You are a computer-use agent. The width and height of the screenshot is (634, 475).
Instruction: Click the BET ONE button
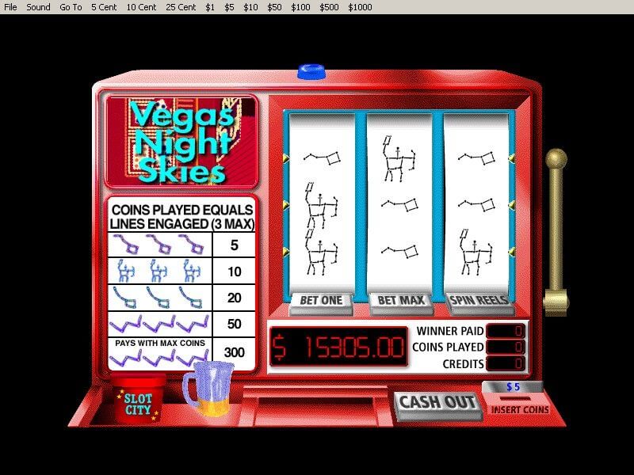pos(321,302)
